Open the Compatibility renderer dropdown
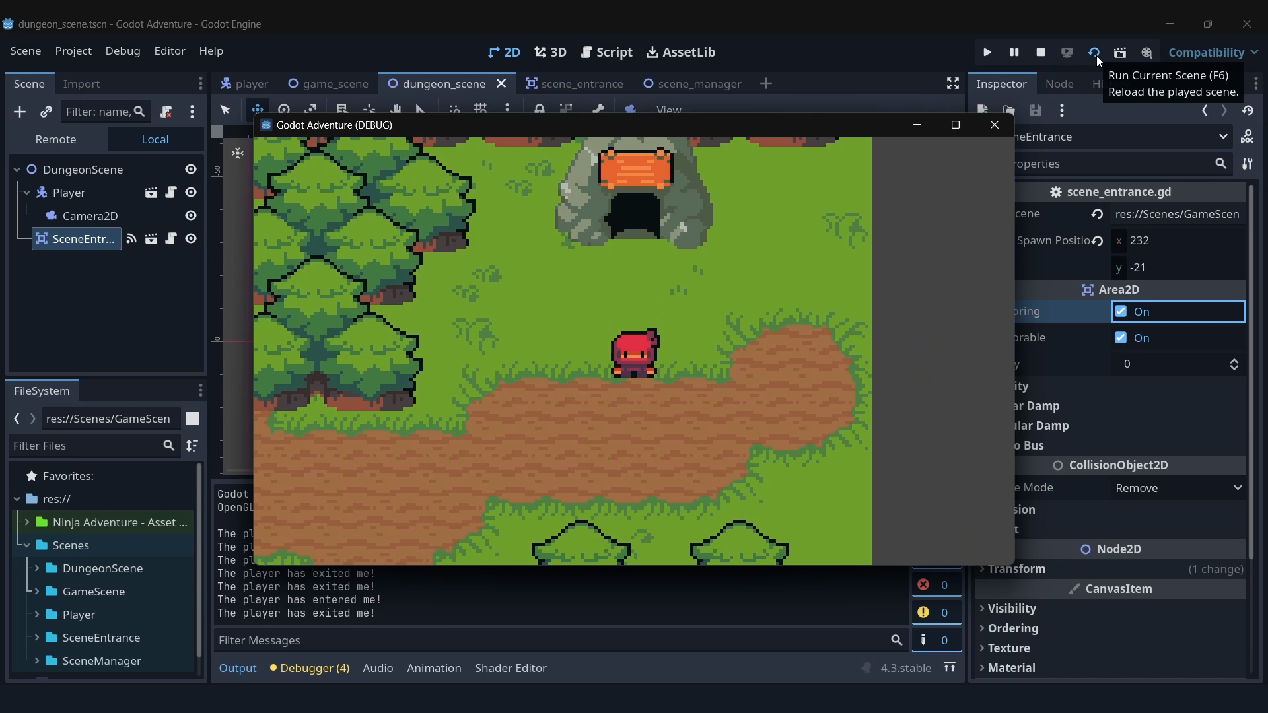1268x713 pixels. pyautogui.click(x=1213, y=52)
